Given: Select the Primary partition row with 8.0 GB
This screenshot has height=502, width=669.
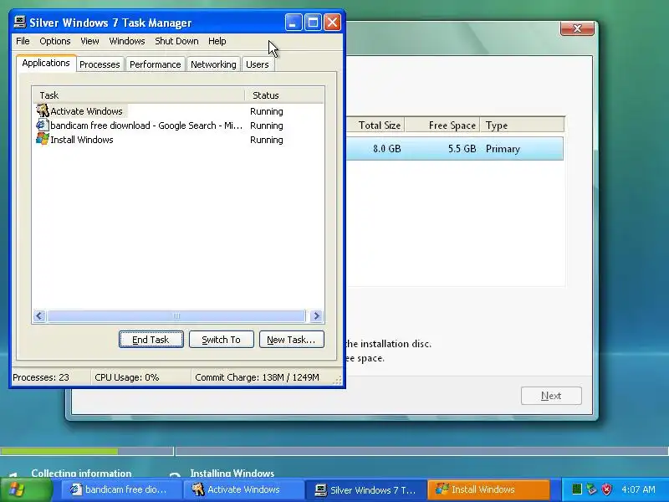Looking at the screenshot, I should tap(455, 149).
